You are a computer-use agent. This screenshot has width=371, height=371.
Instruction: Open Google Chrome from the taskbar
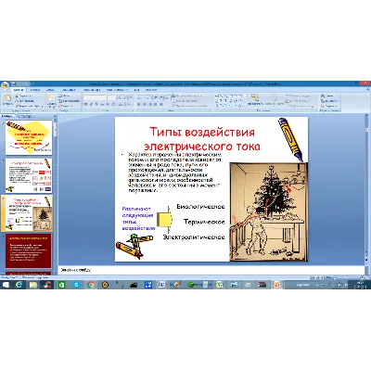tap(91, 285)
